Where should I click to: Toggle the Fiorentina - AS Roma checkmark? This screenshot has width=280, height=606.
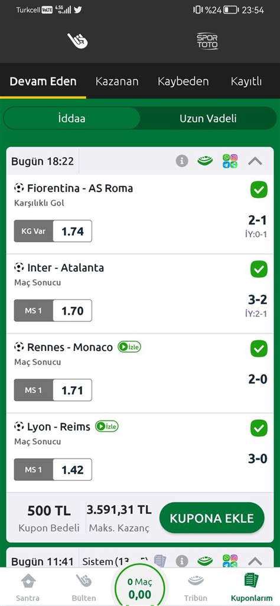click(x=259, y=190)
